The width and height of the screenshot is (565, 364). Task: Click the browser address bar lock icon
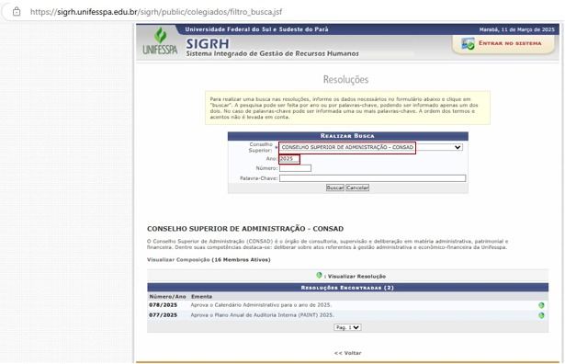click(x=17, y=12)
